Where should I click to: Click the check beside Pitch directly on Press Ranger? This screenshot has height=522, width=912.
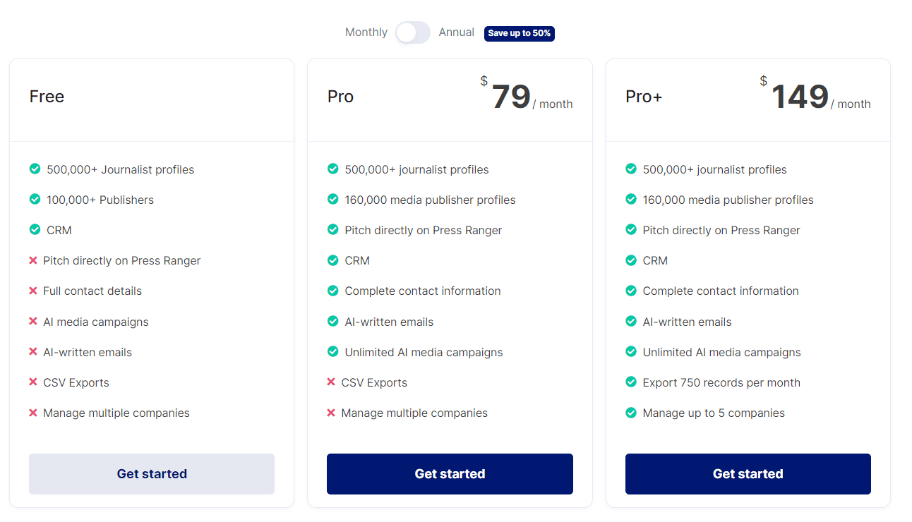(332, 230)
